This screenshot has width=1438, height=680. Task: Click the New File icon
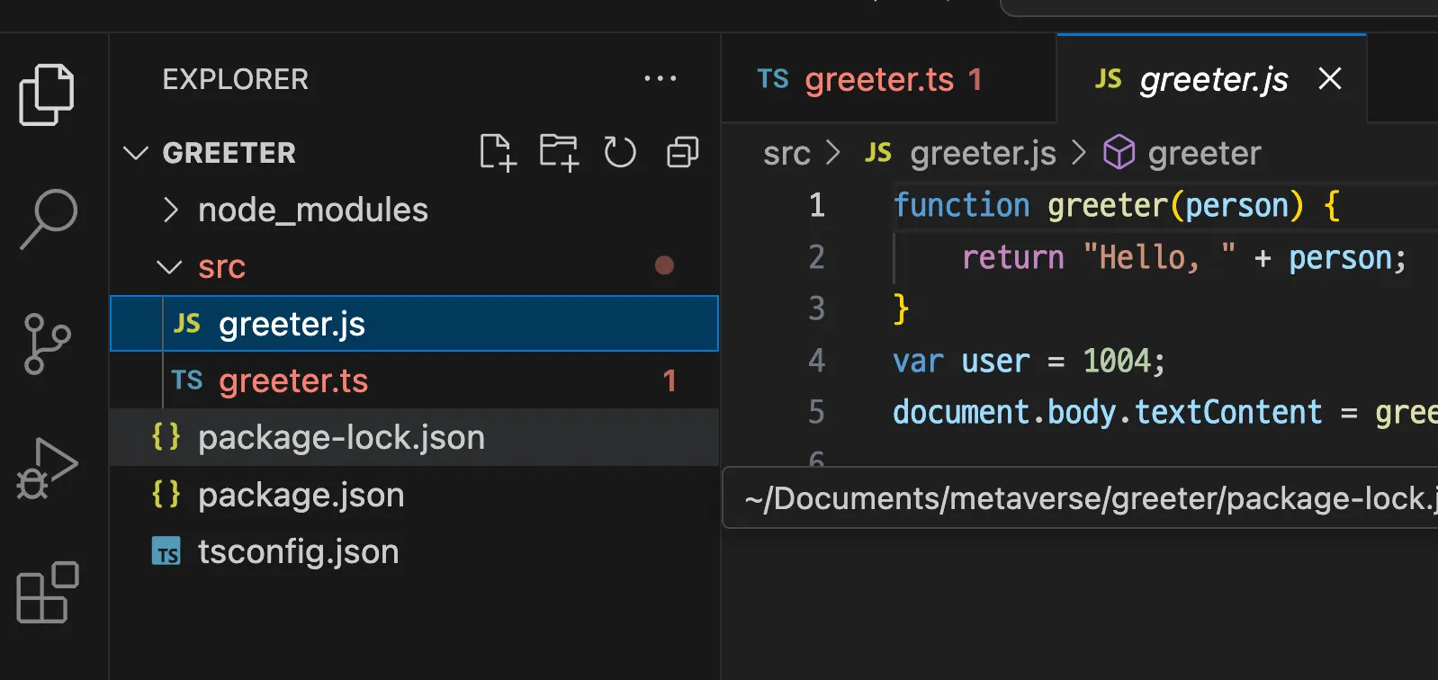498,153
